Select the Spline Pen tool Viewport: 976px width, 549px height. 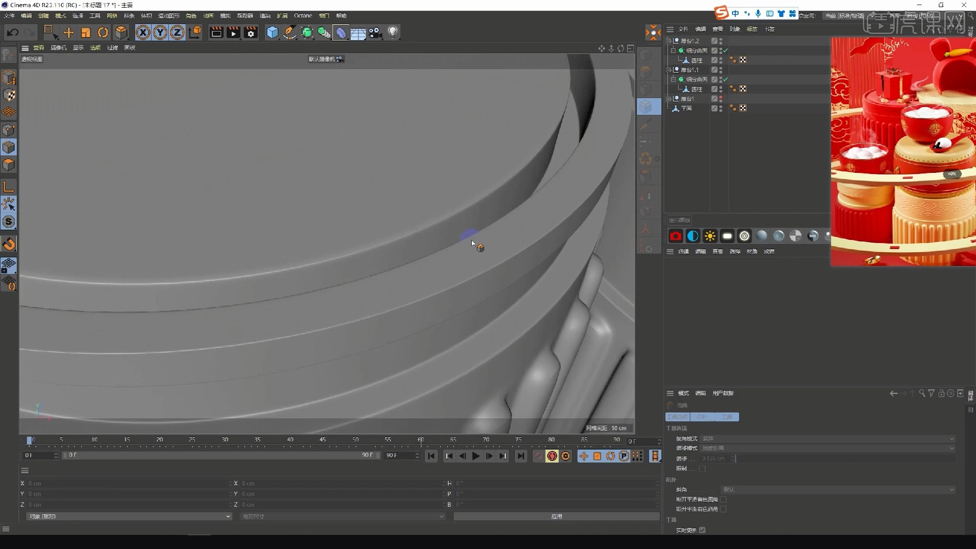pyautogui.click(x=290, y=33)
